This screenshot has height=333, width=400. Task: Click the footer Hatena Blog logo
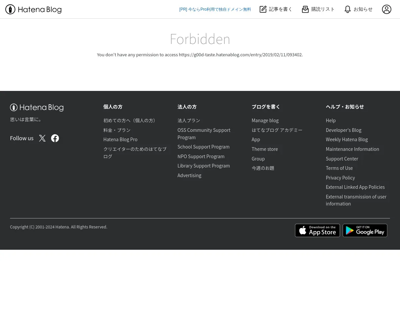[37, 108]
